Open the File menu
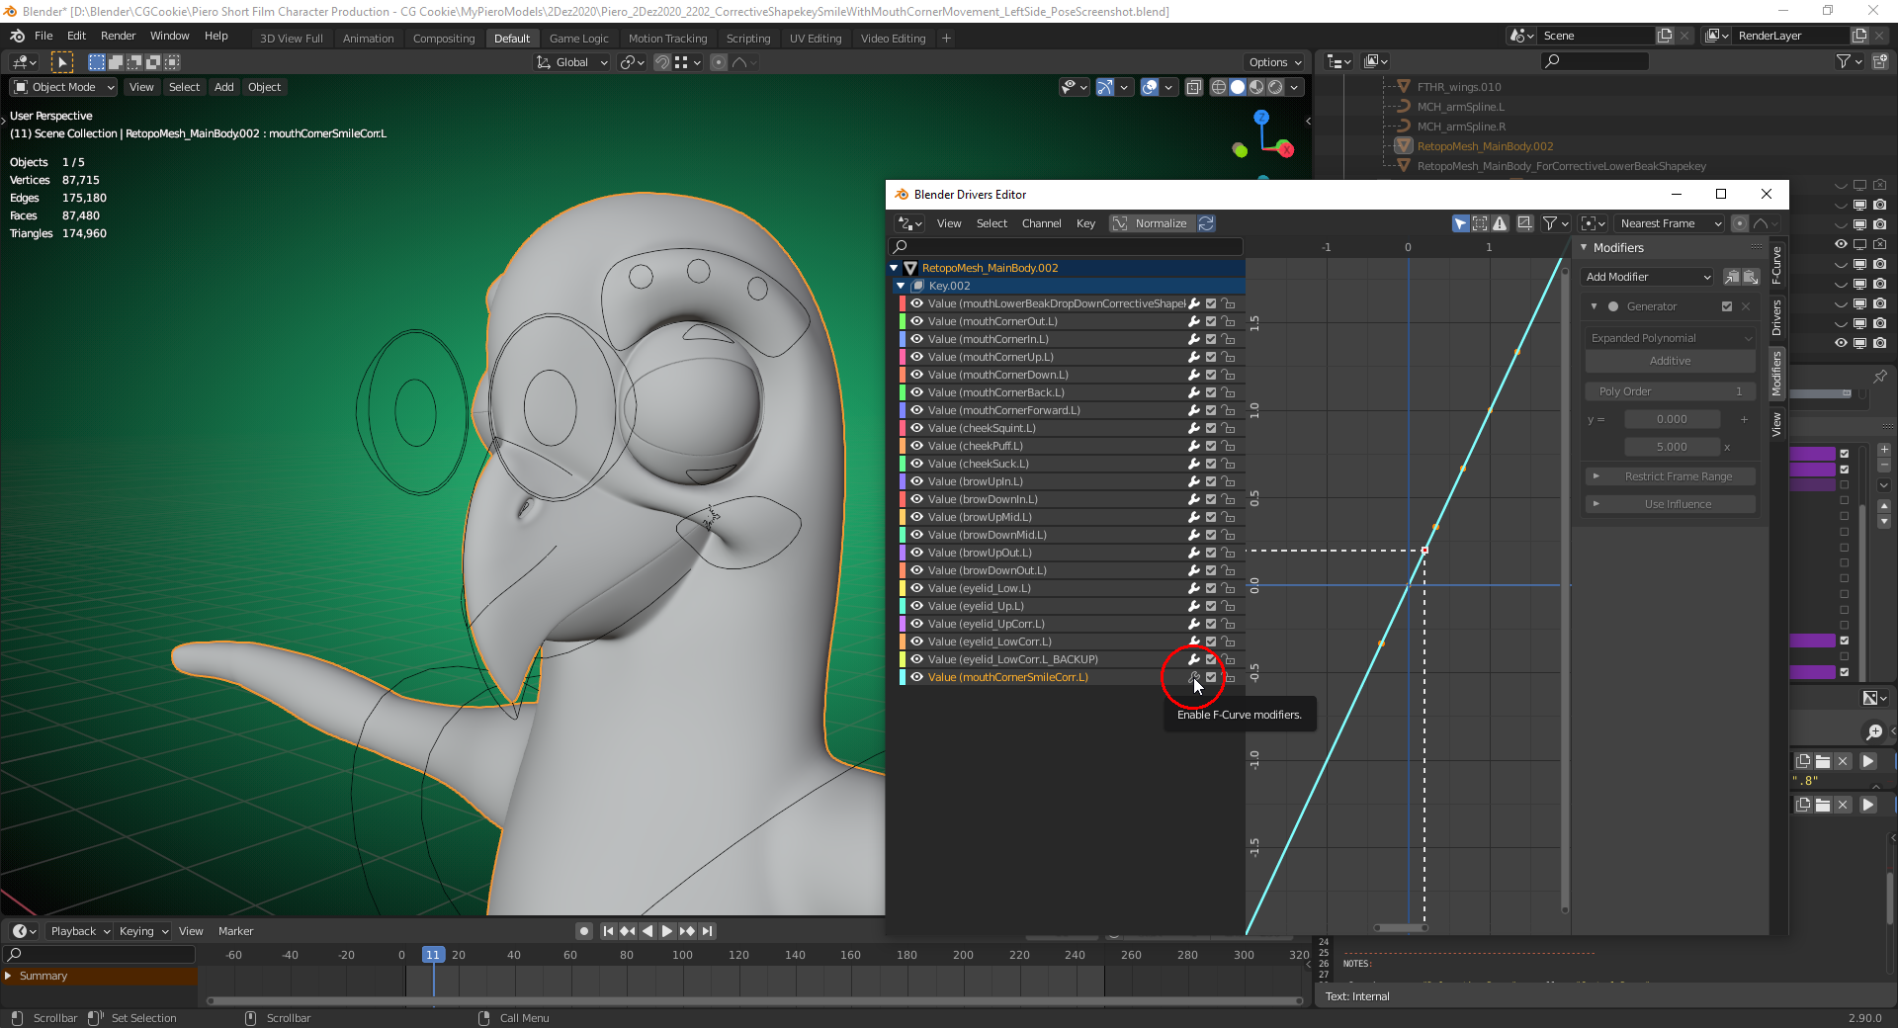This screenshot has width=1898, height=1028. click(x=43, y=36)
